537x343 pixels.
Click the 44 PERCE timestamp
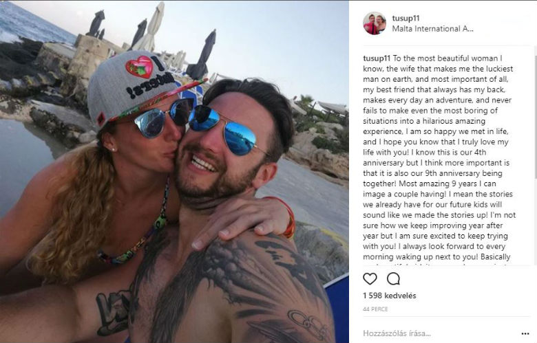(375, 309)
